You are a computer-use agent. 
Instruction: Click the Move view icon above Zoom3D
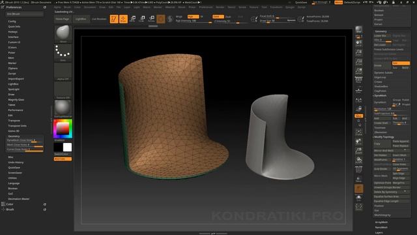pyautogui.click(x=359, y=142)
